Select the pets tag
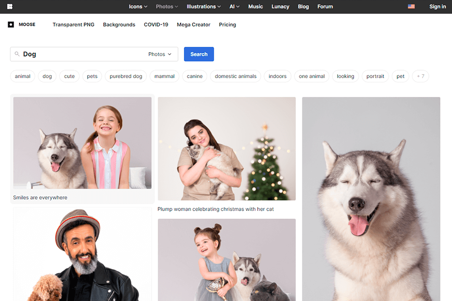This screenshot has height=301, width=452. 92,76
